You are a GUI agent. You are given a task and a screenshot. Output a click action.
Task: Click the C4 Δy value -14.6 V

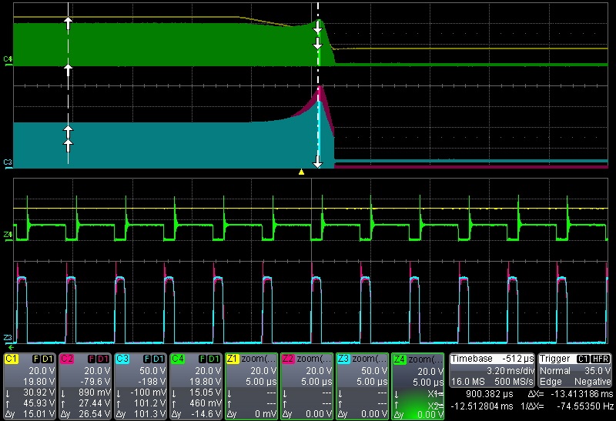point(206,414)
